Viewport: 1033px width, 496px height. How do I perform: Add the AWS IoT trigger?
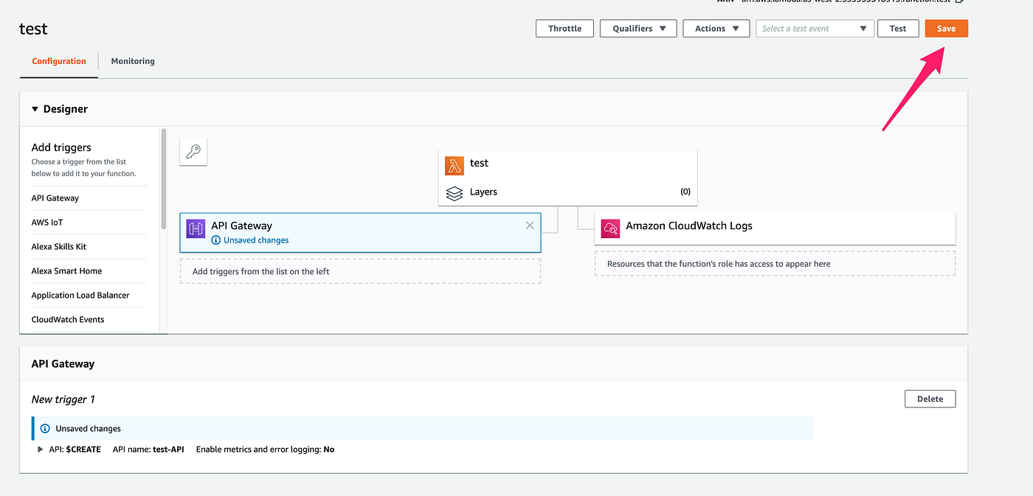[x=47, y=222]
